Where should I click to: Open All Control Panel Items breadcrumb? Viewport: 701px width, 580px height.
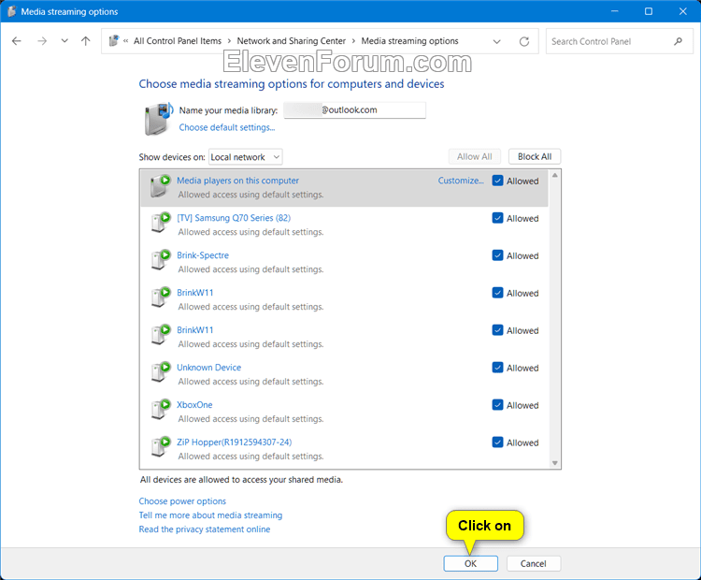click(x=178, y=41)
